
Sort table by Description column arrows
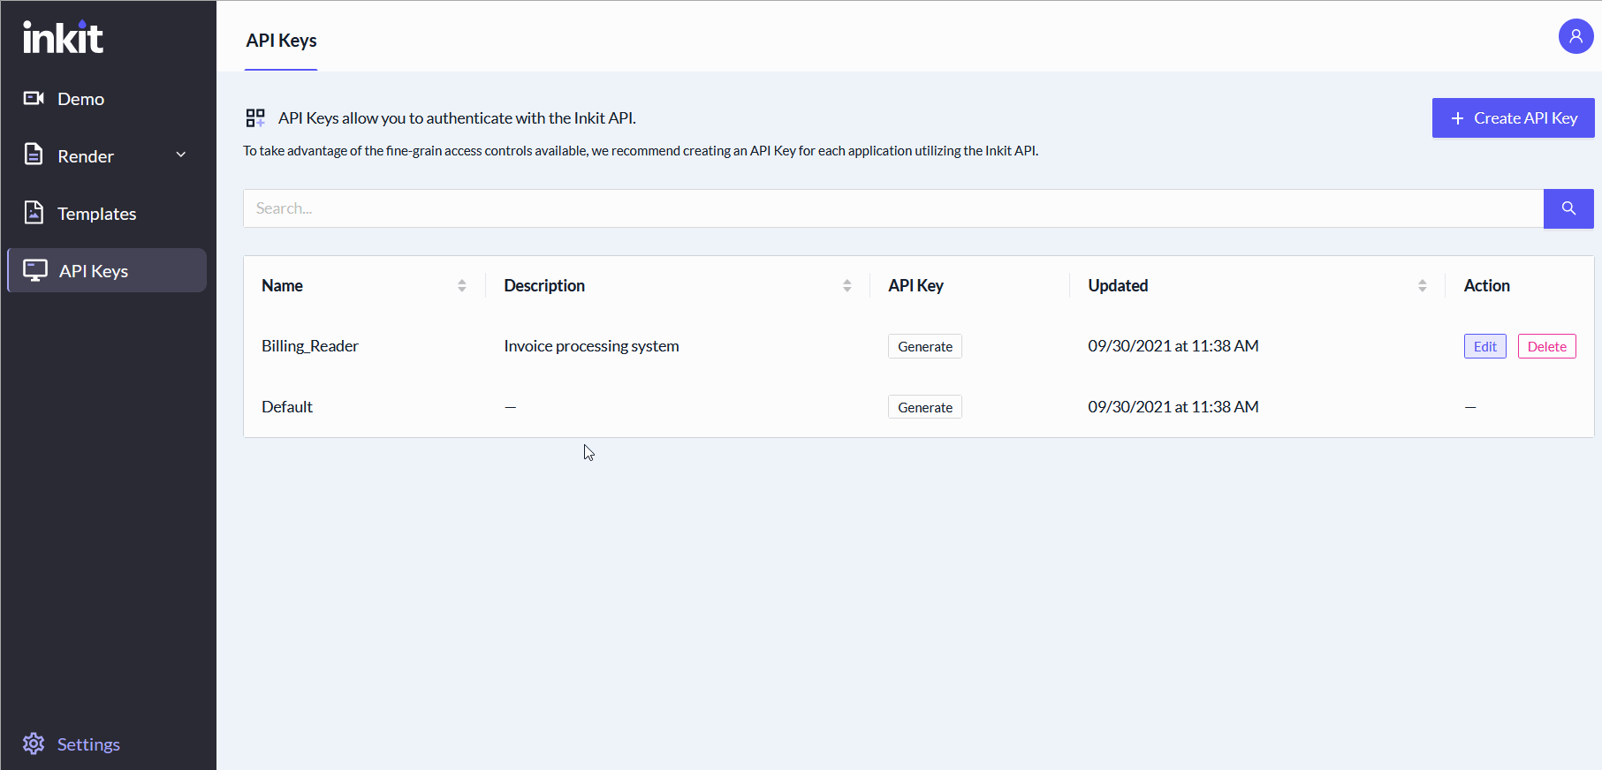(847, 285)
